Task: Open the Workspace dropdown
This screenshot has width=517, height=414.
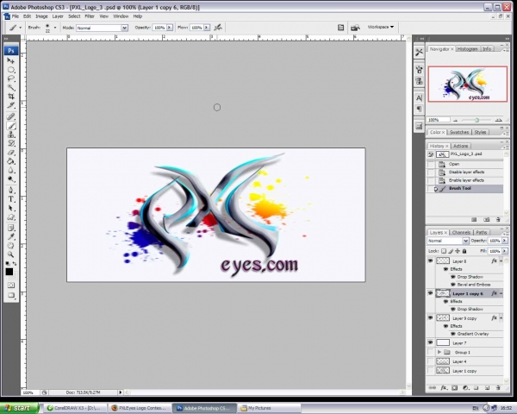Action: (381, 27)
